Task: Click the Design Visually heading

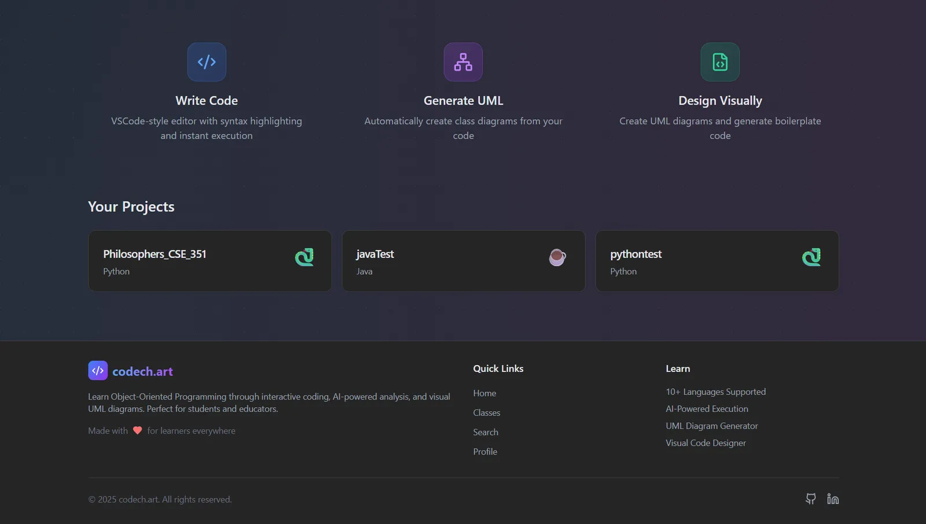Action: tap(720, 101)
